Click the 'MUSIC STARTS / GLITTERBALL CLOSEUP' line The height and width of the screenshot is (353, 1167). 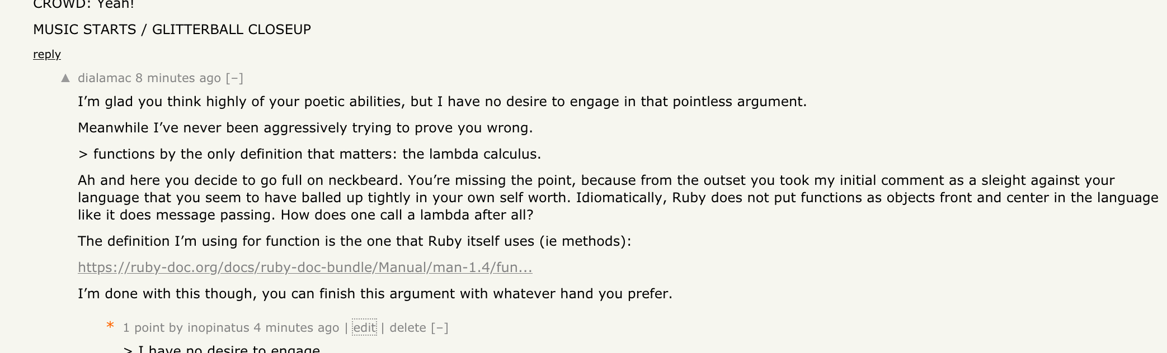(x=172, y=30)
